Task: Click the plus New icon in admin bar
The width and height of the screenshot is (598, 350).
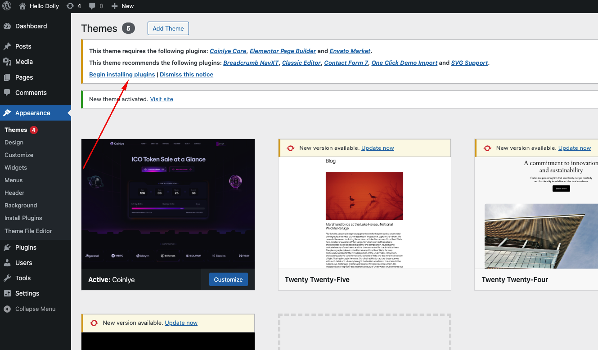Action: pos(114,6)
